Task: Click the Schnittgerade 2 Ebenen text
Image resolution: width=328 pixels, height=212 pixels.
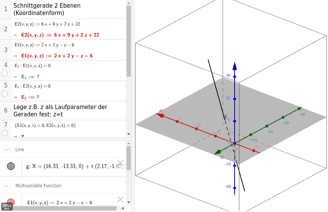Action: click(47, 9)
